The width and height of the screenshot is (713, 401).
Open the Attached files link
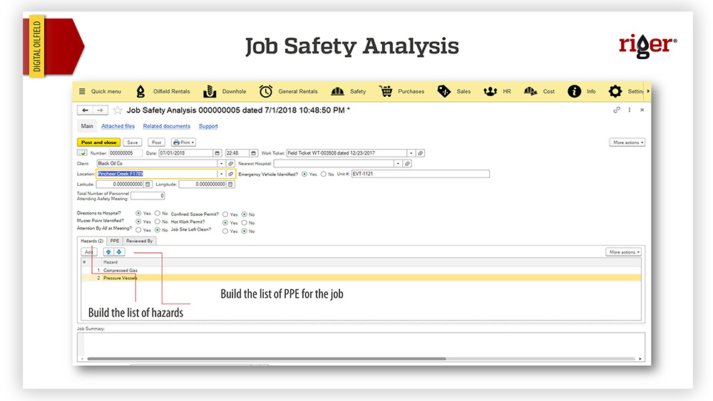click(x=118, y=126)
